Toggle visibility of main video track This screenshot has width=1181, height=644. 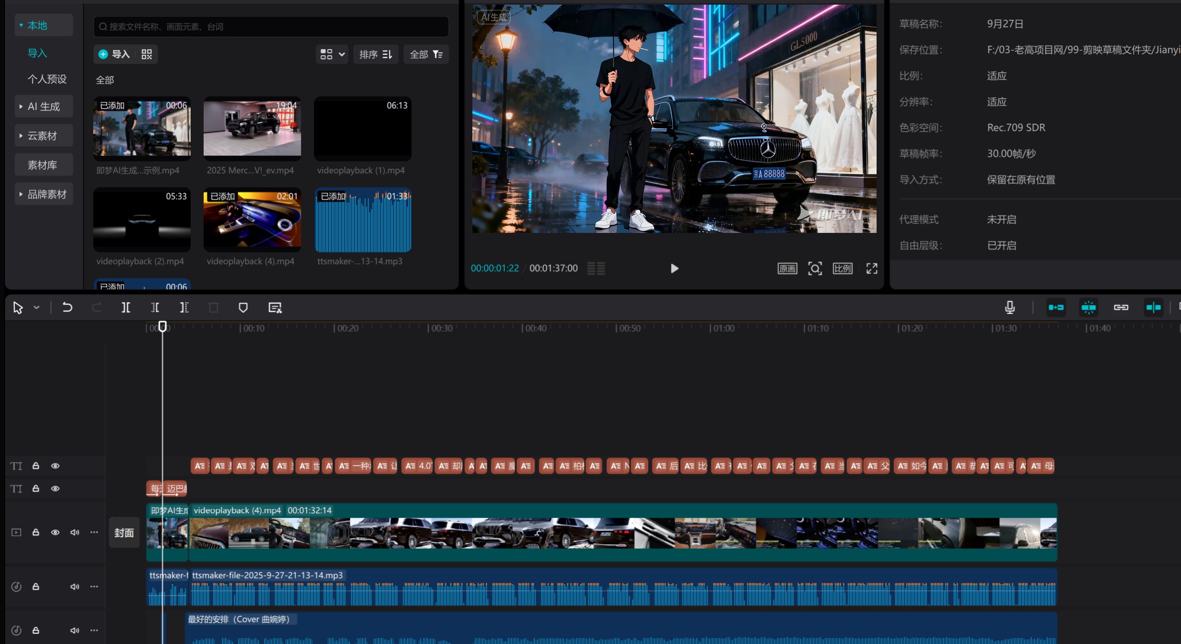click(55, 532)
